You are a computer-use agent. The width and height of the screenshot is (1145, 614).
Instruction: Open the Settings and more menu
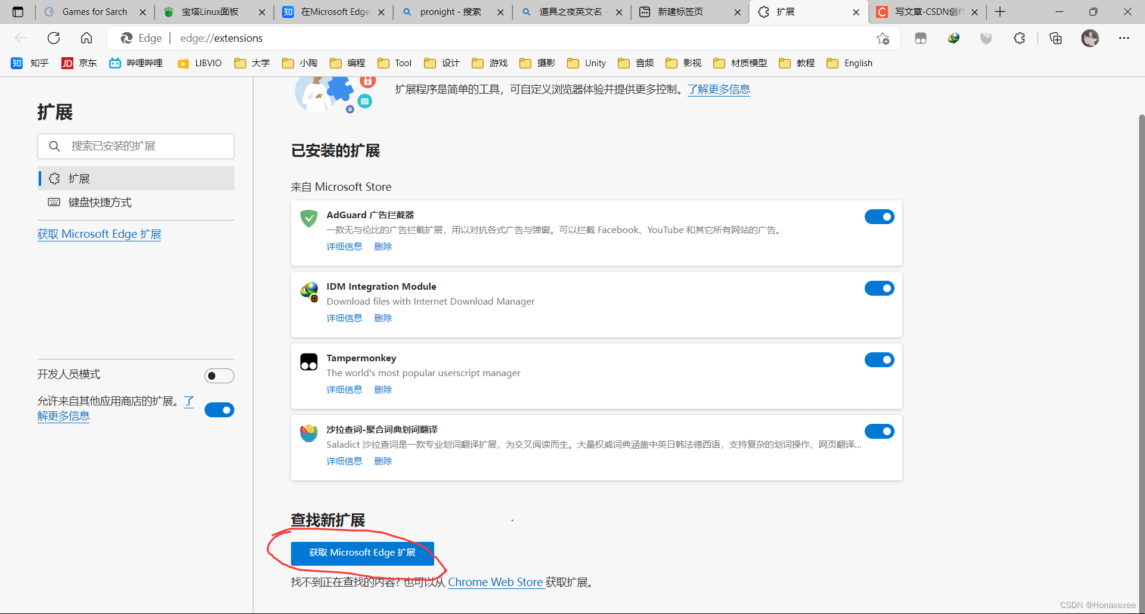(x=1124, y=38)
